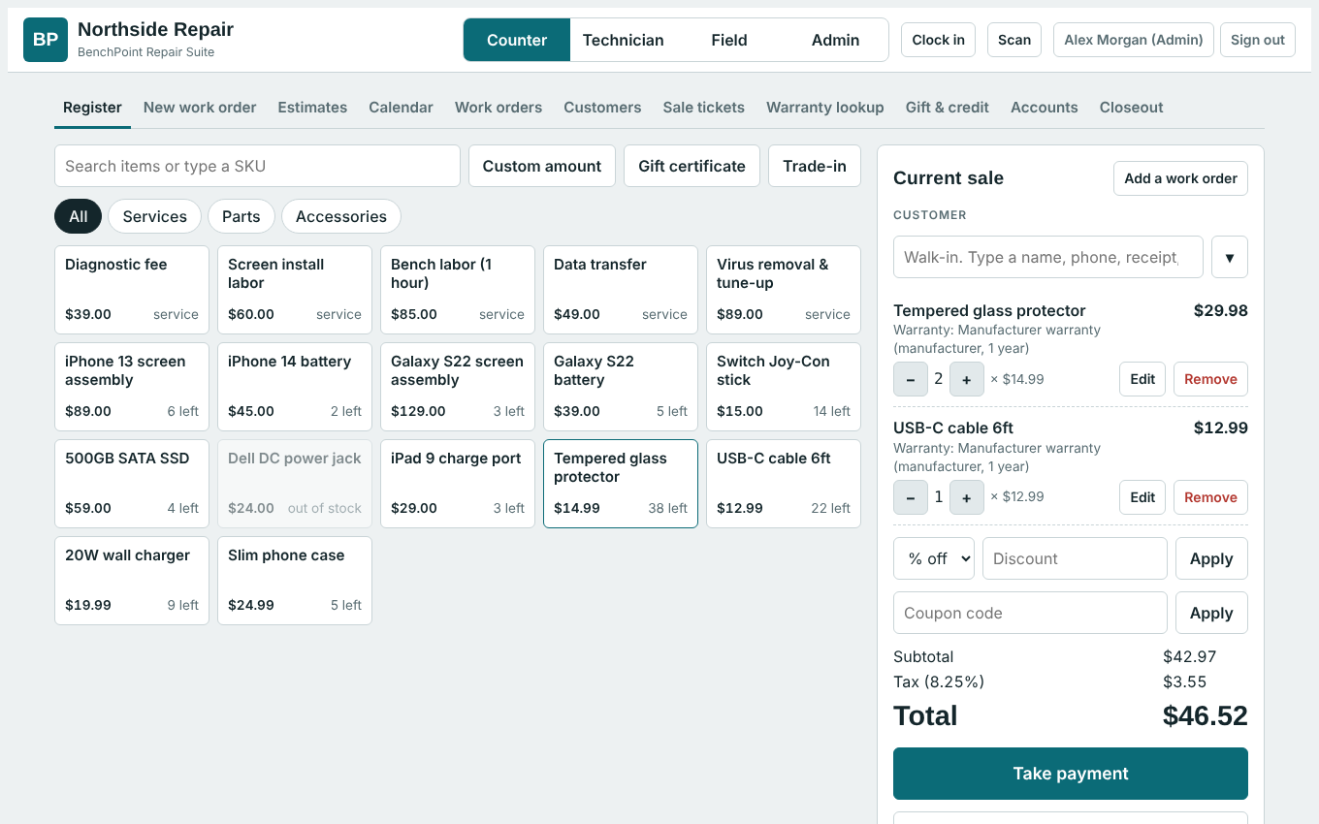Image resolution: width=1319 pixels, height=824 pixels.
Task: Click the Gift certificate button
Action: click(x=692, y=166)
